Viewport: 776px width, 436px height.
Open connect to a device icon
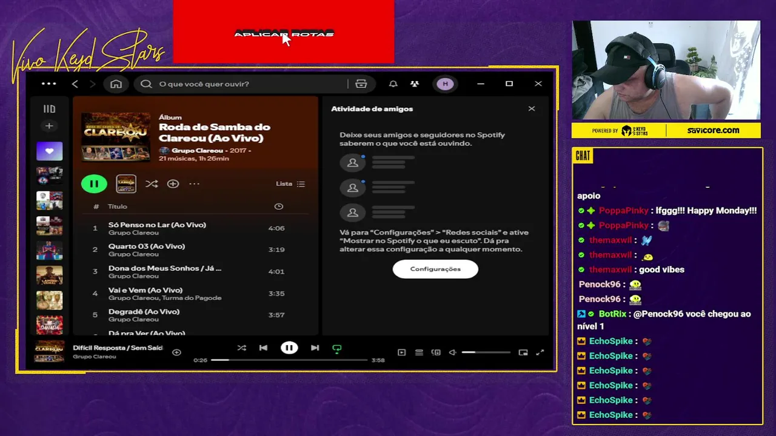tap(436, 352)
